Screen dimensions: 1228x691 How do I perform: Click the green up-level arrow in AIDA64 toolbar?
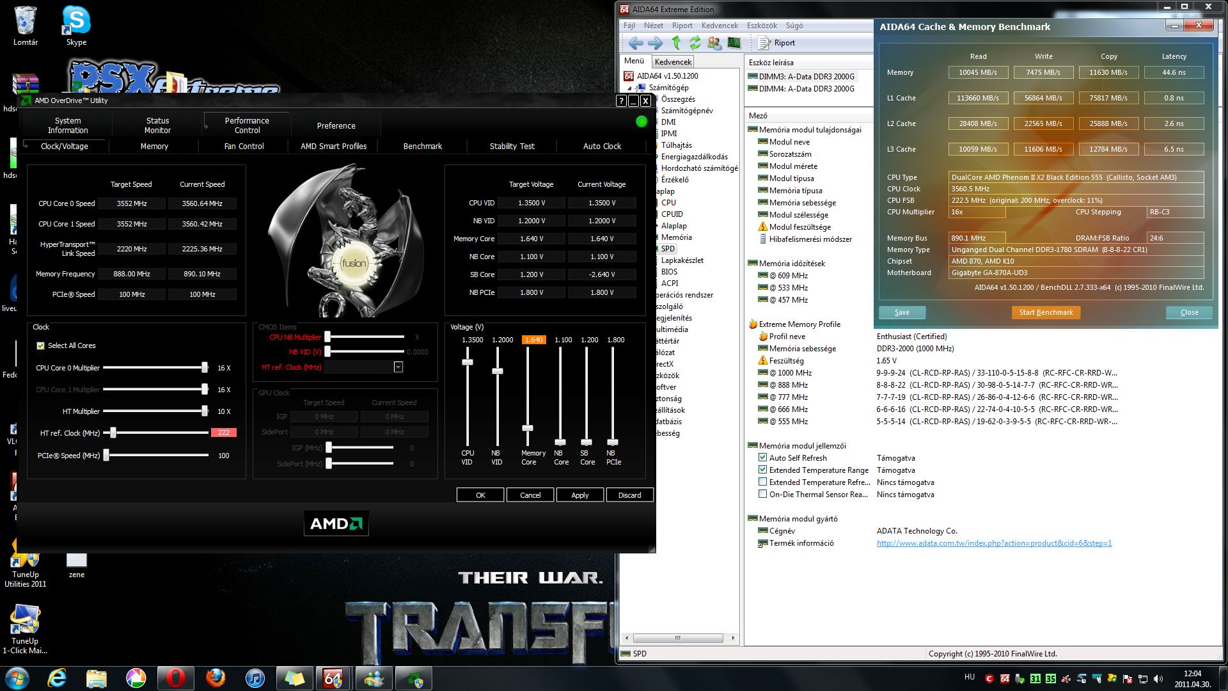[x=676, y=43]
